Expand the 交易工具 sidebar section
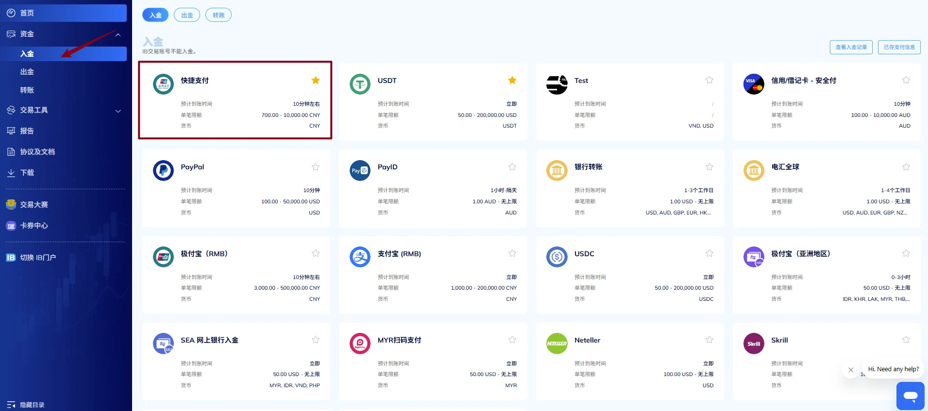Image resolution: width=928 pixels, height=411 pixels. click(118, 111)
